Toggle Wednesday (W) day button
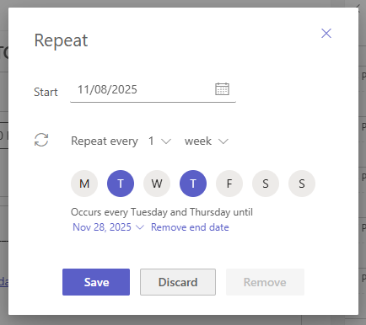366x325 pixels. pyautogui.click(x=157, y=184)
